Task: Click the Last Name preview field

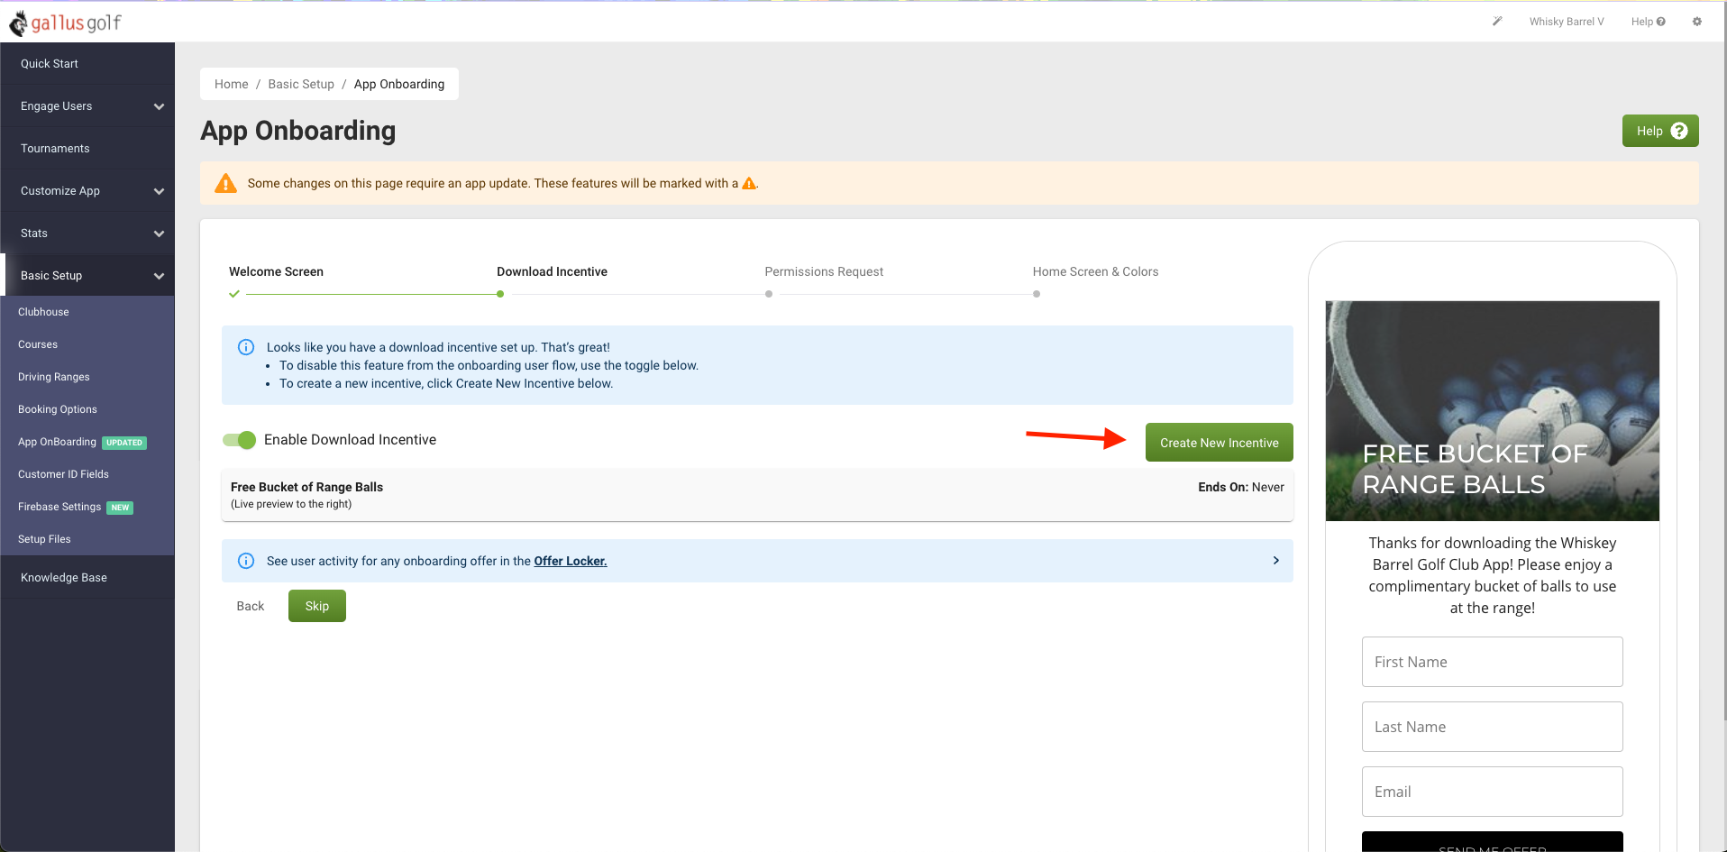Action: 1492,727
